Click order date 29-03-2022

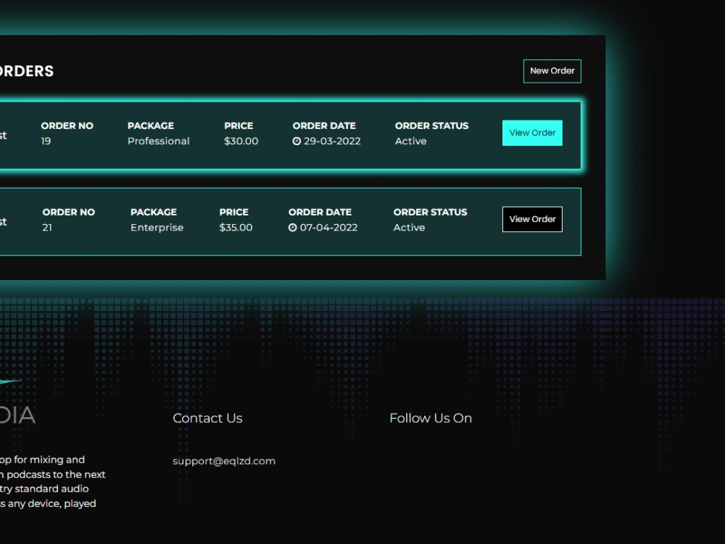[x=332, y=141]
